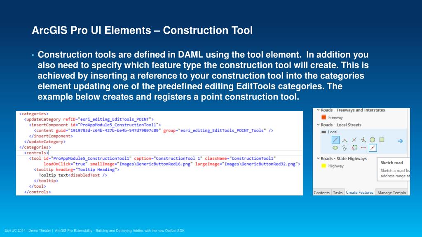Viewport: 422px width, 237px height.
Task: Click the "<categories>" opening tag
Action: (x=34, y=114)
